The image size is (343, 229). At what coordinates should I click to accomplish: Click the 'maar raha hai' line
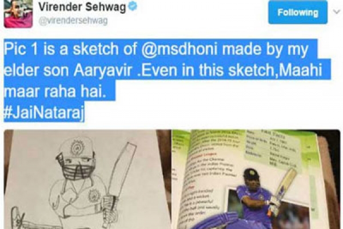pyautogui.click(x=55, y=91)
